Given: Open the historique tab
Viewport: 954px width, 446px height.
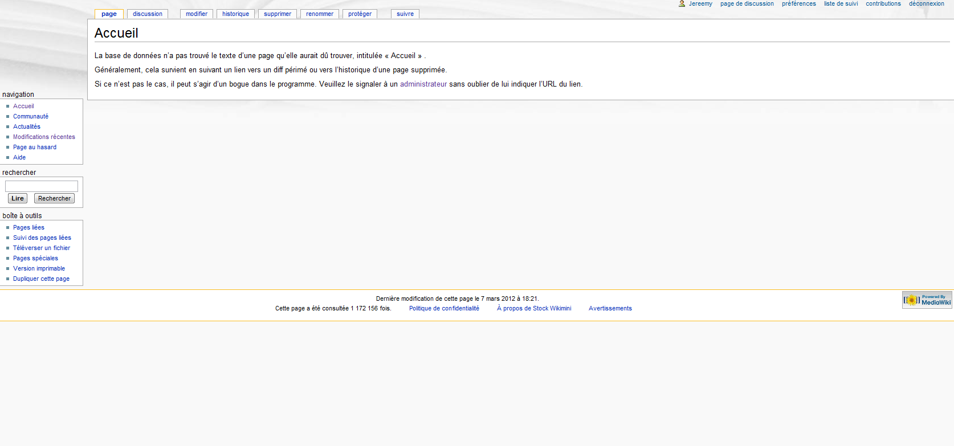Looking at the screenshot, I should 235,14.
